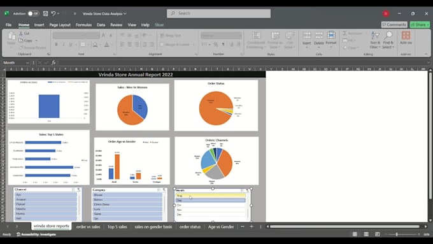
Task: Switch to 'order vs sales' sheet tab
Action: (88, 227)
